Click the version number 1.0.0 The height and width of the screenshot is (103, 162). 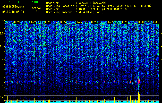[x=35, y=2]
